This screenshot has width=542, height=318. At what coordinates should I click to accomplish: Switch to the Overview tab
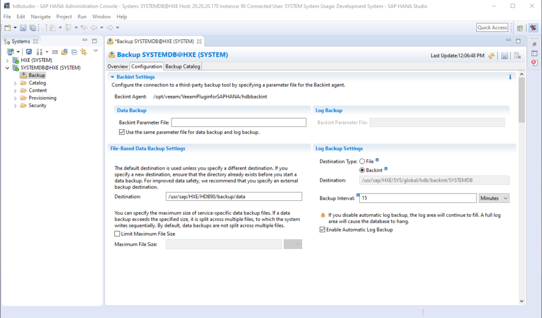click(118, 66)
